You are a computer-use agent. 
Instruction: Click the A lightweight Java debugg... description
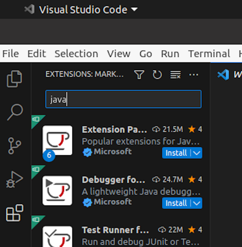(141, 192)
